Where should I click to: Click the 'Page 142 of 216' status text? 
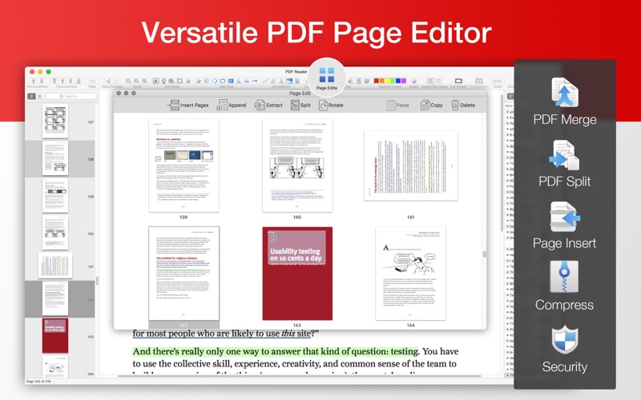(39, 382)
